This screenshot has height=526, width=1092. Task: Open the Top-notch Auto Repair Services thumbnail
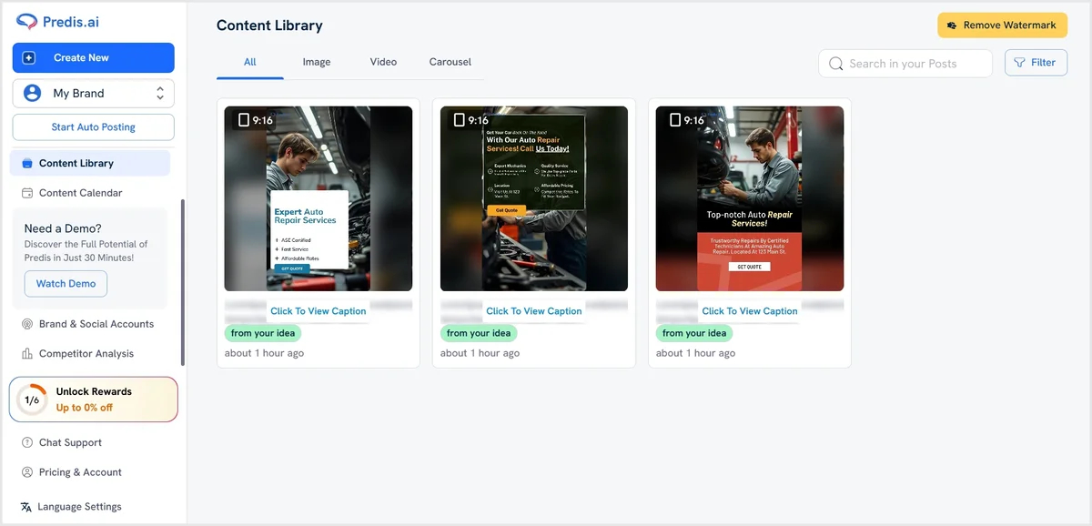click(x=750, y=198)
